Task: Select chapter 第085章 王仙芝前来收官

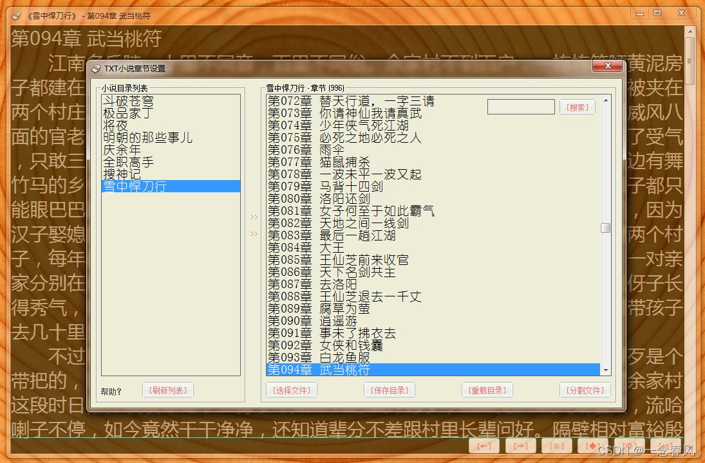Action: [x=433, y=260]
